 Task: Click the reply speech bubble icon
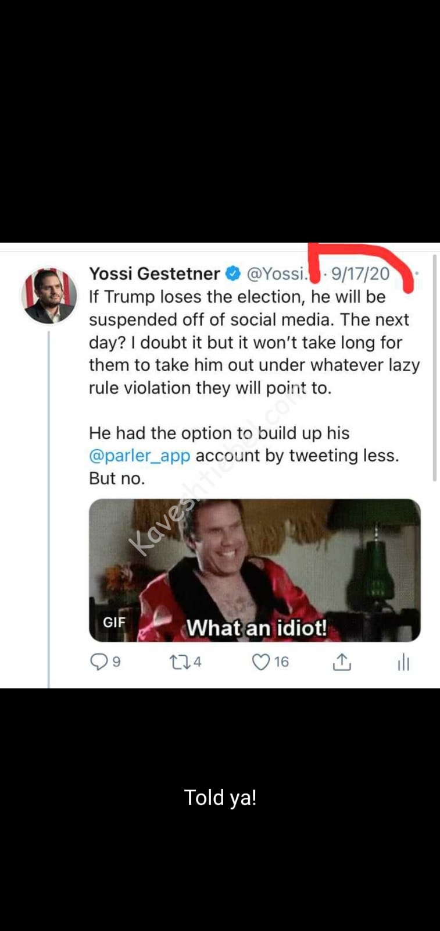tap(98, 662)
